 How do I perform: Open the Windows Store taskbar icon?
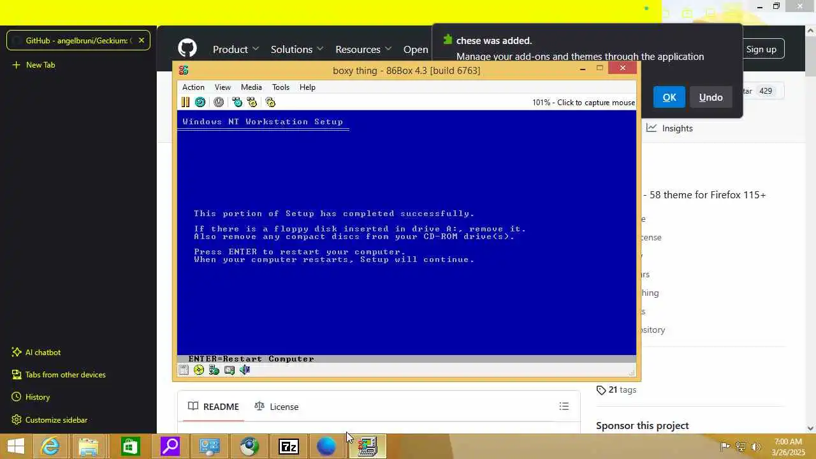129,446
